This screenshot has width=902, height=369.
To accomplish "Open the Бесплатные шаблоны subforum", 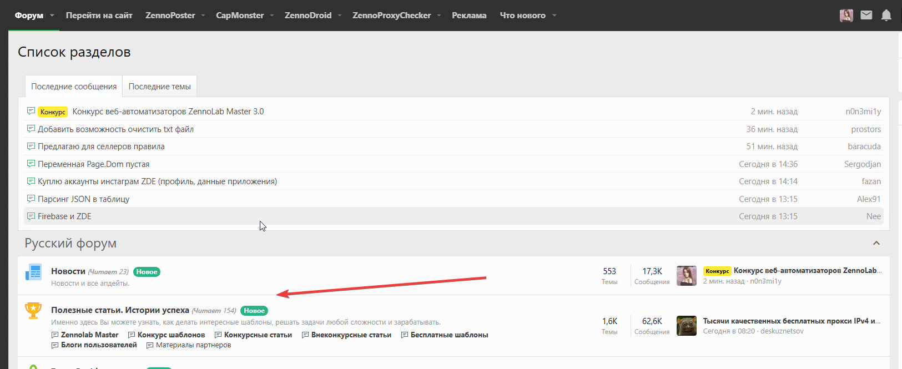I will pyautogui.click(x=450, y=335).
